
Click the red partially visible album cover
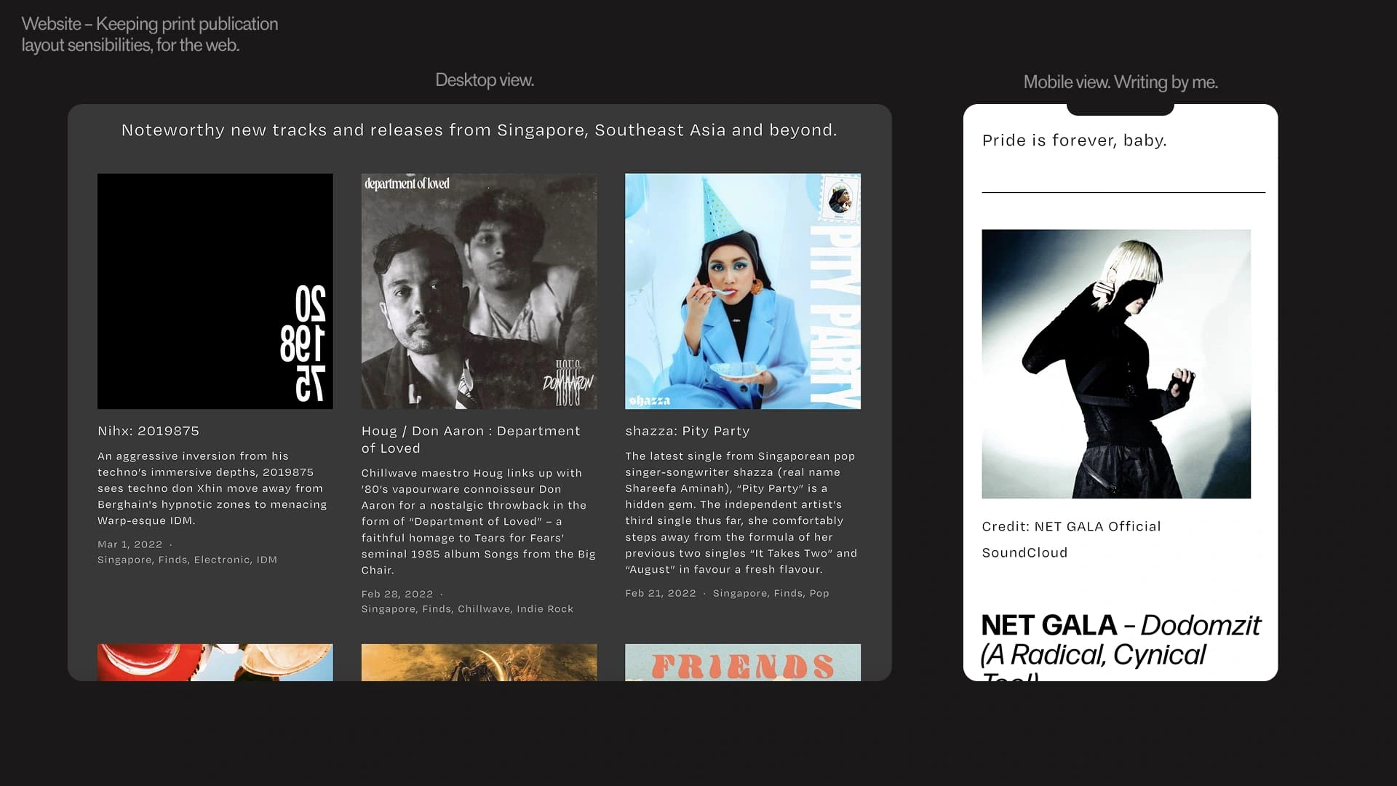[215, 662]
